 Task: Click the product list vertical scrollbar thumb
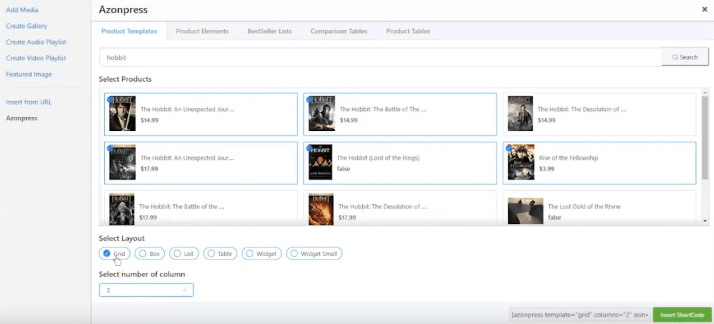[x=705, y=138]
